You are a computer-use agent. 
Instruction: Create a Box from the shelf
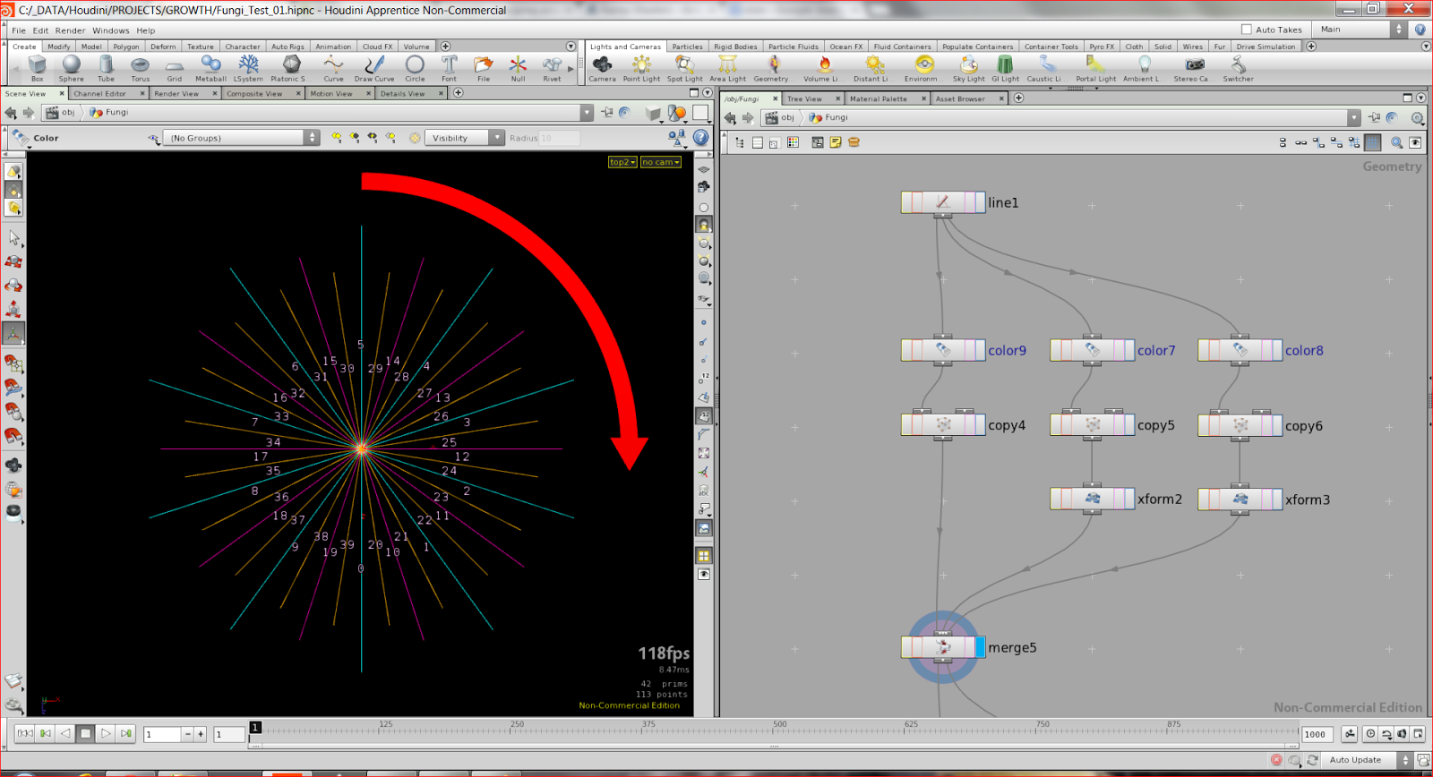[37, 68]
